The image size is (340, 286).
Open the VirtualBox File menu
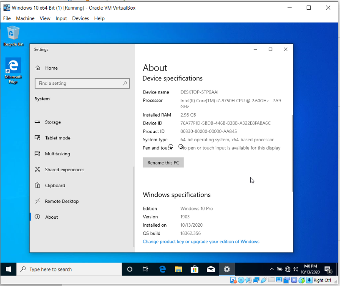click(7, 18)
